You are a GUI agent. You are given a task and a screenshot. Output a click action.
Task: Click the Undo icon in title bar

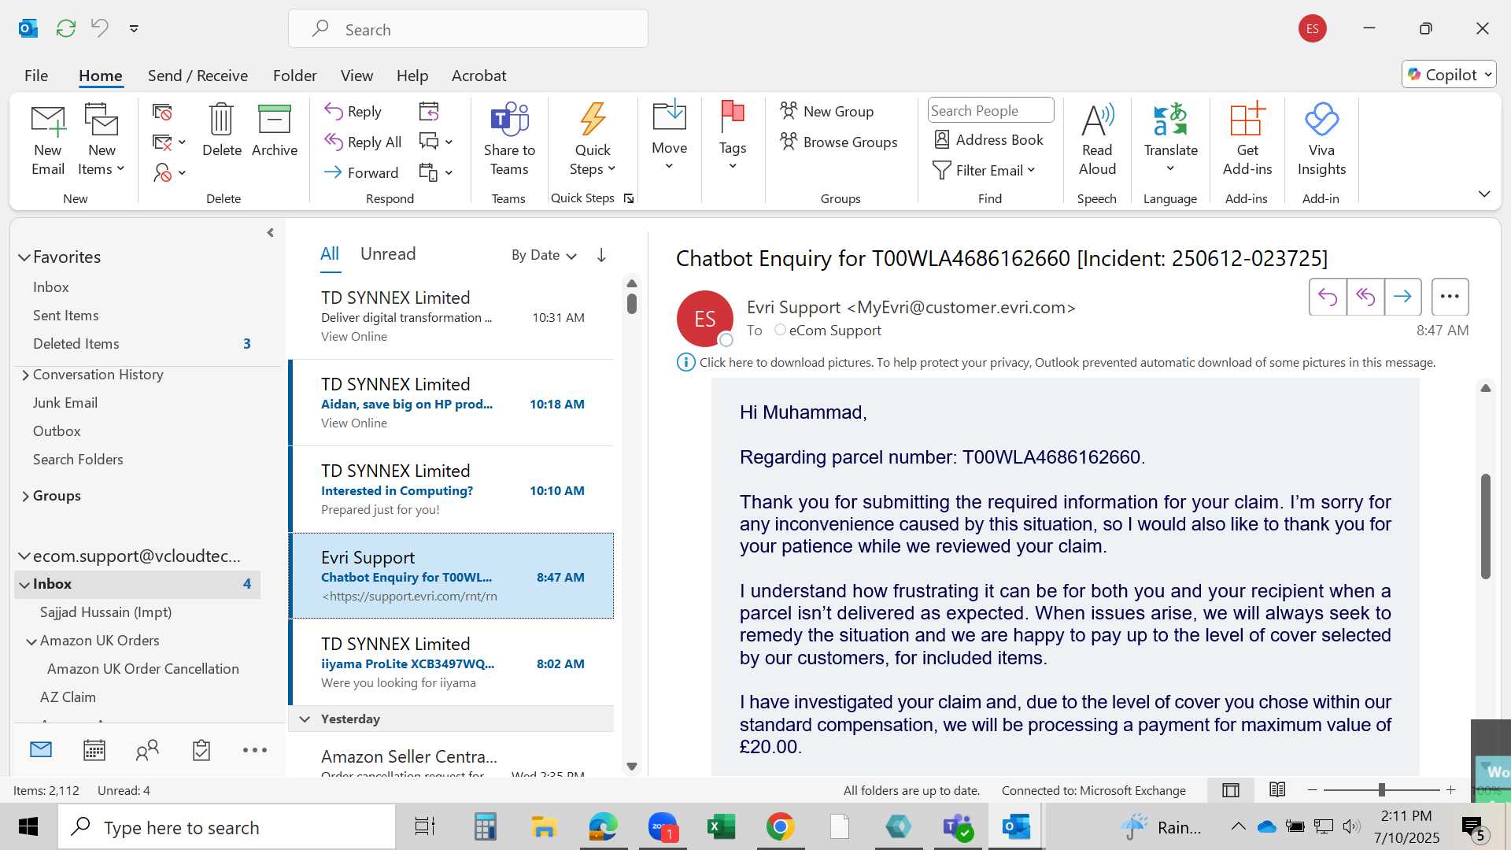click(100, 28)
